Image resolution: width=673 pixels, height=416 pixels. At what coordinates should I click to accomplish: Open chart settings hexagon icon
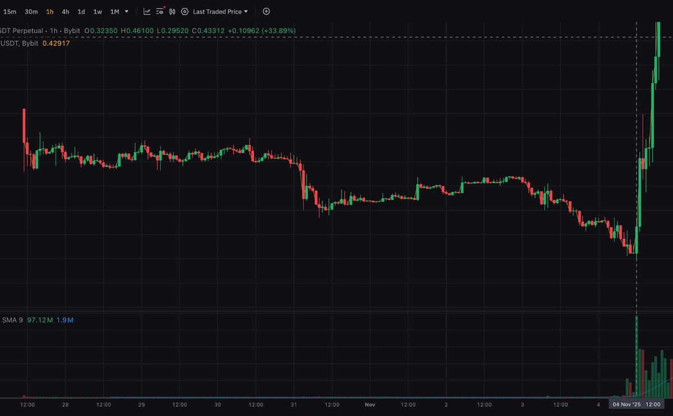[185, 11]
